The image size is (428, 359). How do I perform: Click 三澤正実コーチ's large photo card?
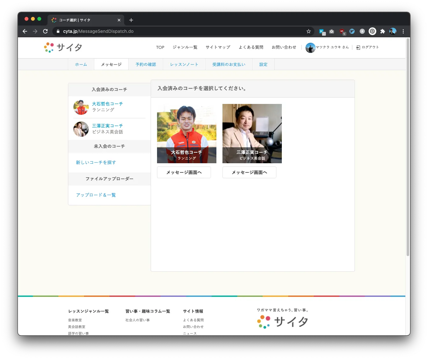click(252, 133)
